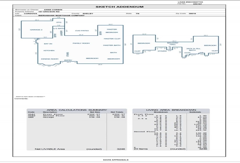Click the Comments: label
240x163 pixels.
tap(21, 99)
